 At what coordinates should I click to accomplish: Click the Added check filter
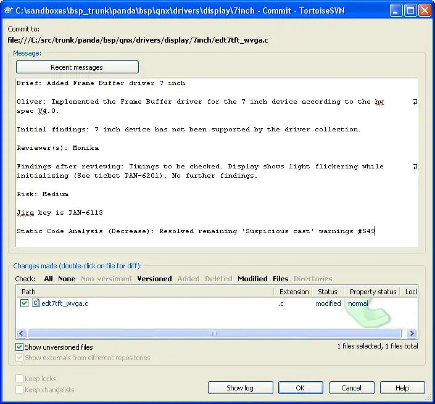[188, 279]
